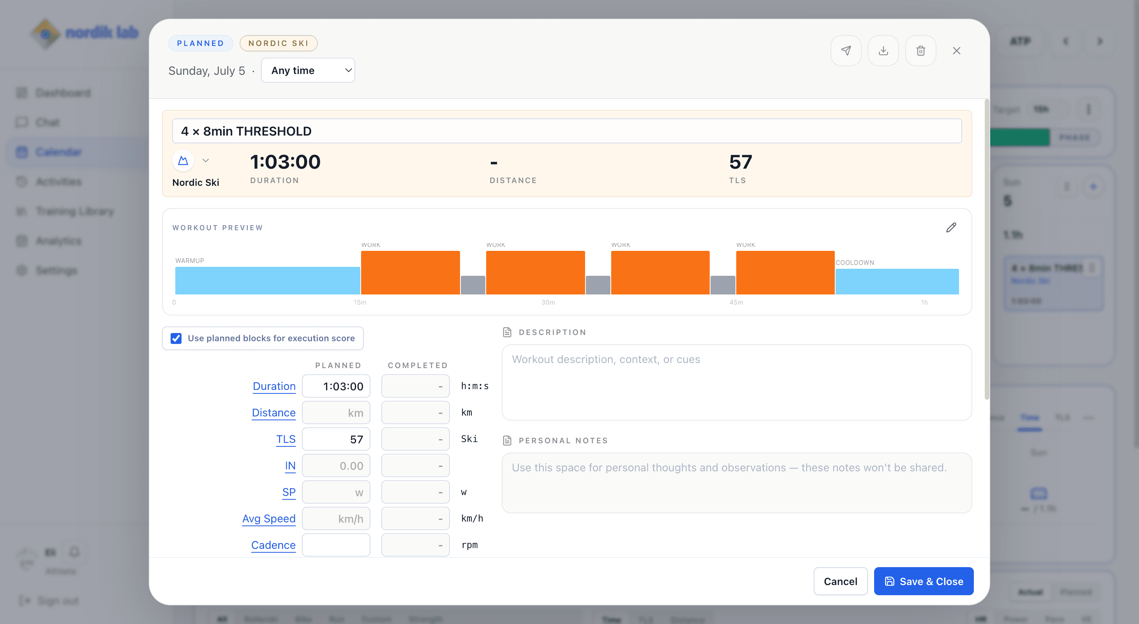Click the notification bell icon
The width and height of the screenshot is (1139, 624).
coord(74,552)
